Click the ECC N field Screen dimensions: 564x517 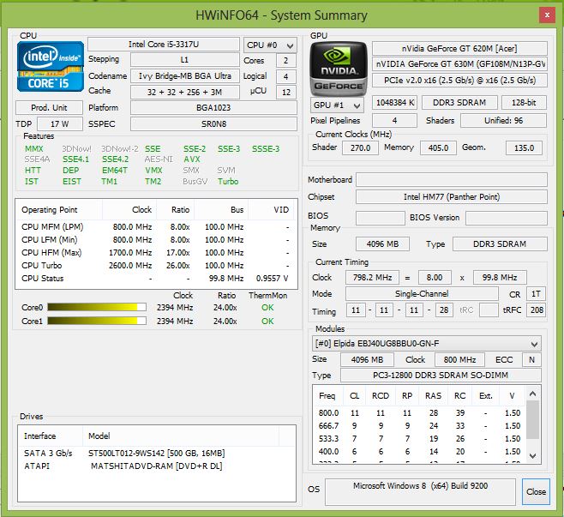point(531,360)
